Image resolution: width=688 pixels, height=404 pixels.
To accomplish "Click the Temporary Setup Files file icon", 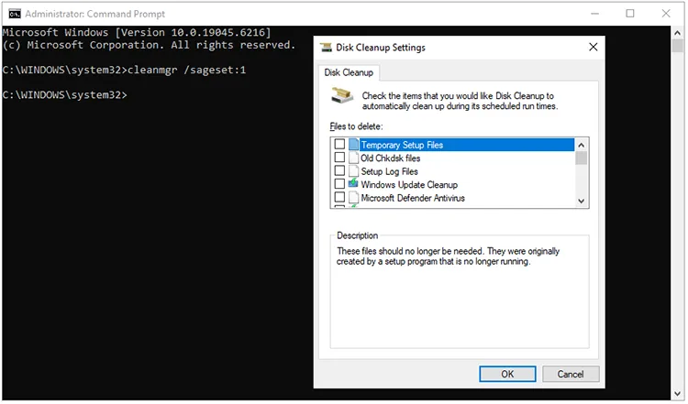I will 354,145.
